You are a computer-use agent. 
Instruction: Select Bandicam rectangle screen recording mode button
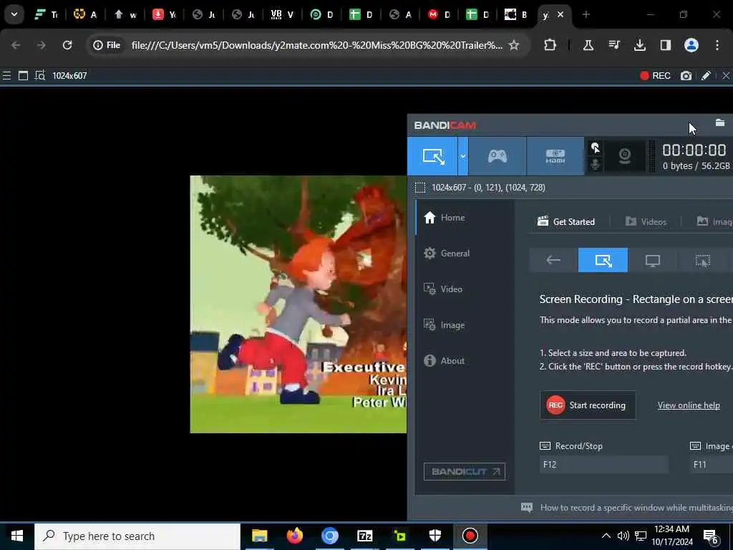coord(432,156)
